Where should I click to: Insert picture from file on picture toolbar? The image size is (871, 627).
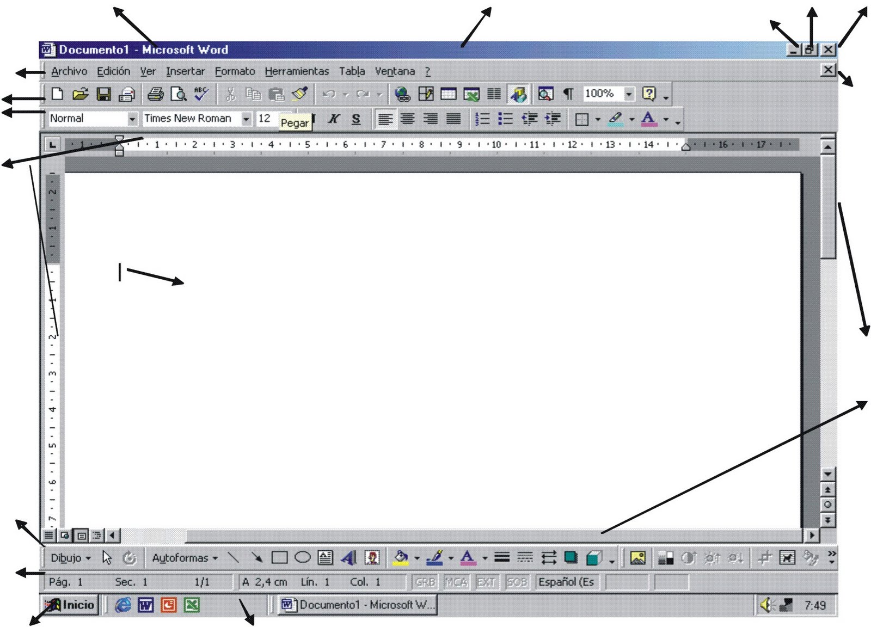pyautogui.click(x=637, y=557)
